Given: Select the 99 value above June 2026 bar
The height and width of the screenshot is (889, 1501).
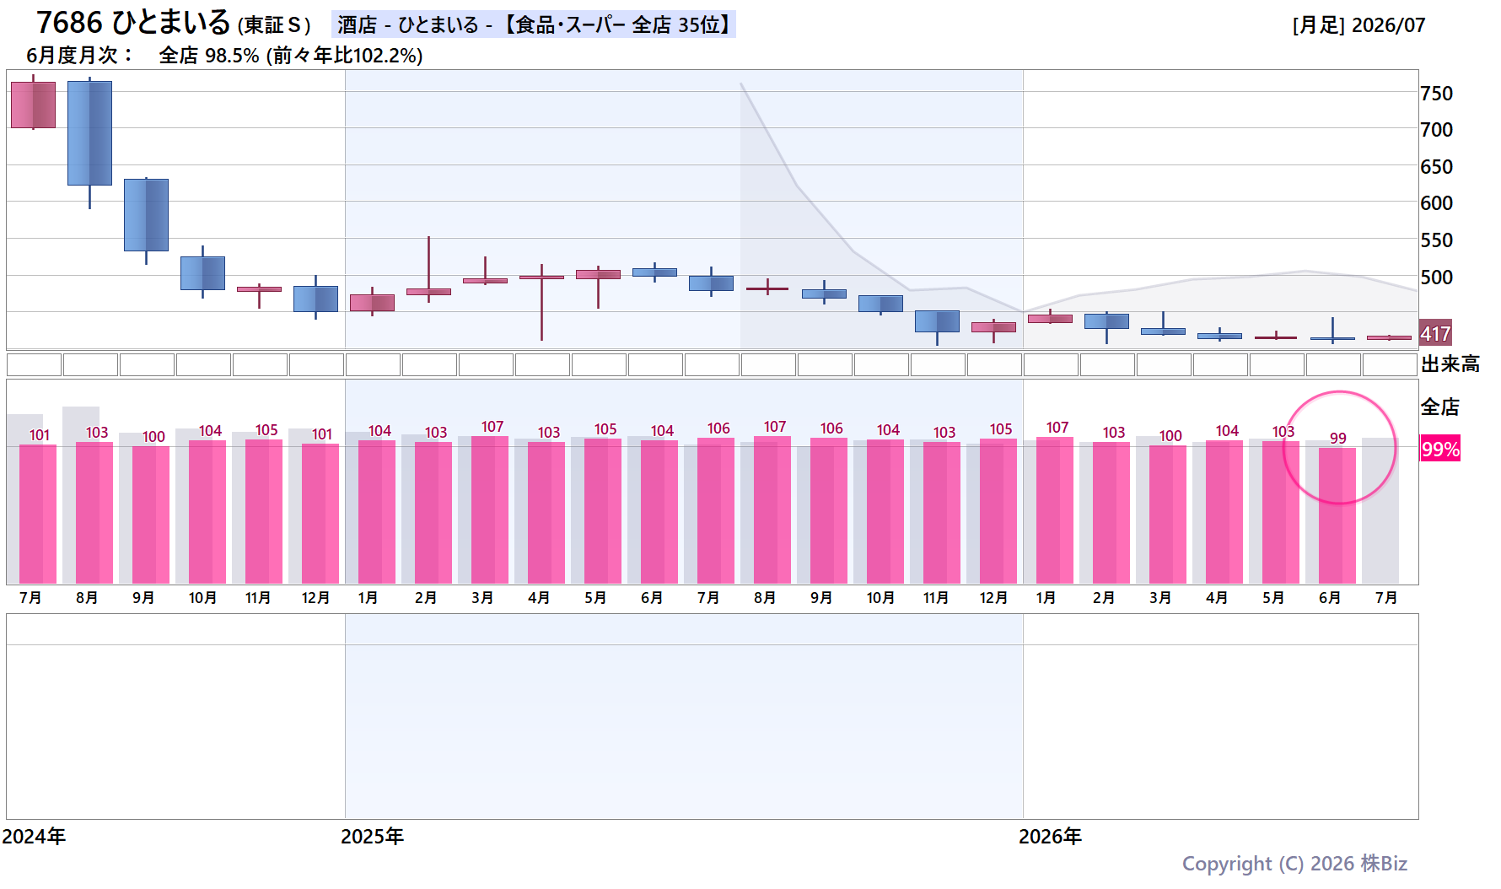Looking at the screenshot, I should tap(1338, 439).
